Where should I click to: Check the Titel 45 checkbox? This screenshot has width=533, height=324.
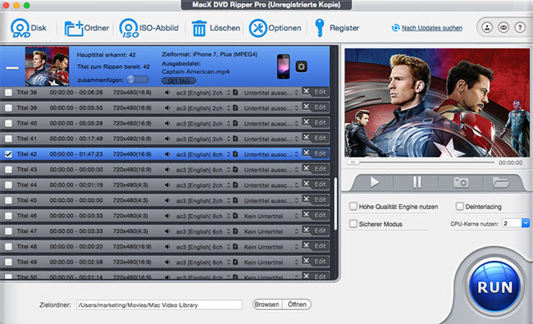8,200
